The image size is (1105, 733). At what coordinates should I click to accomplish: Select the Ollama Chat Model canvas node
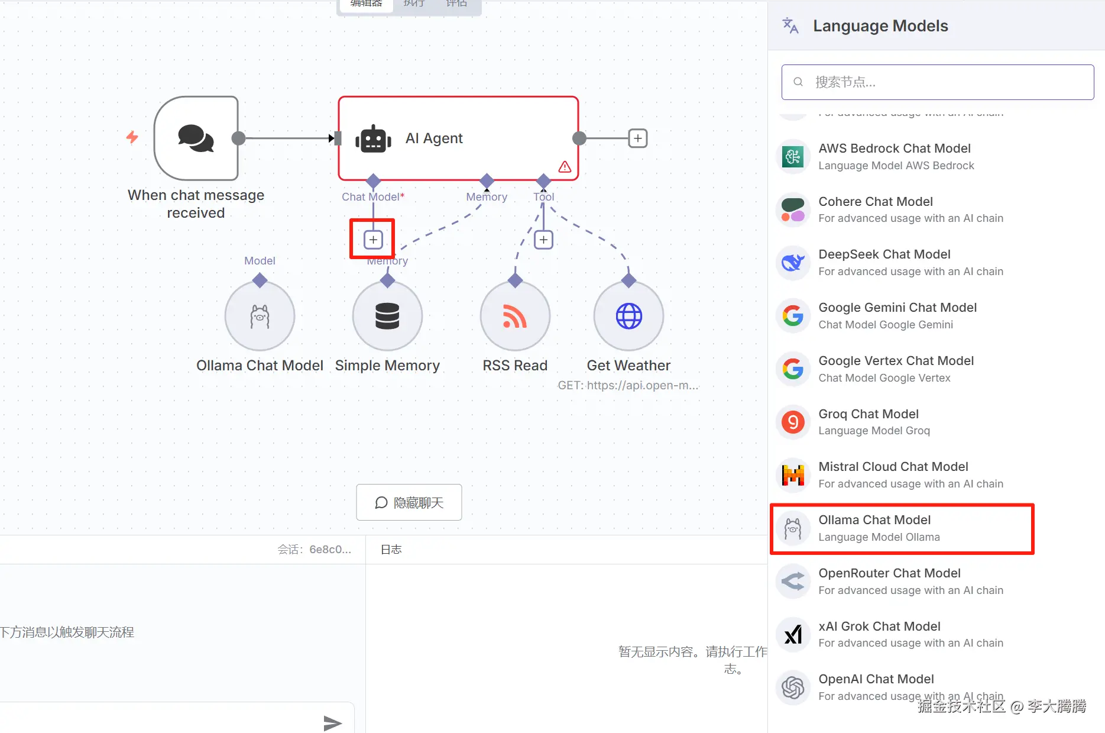[x=260, y=316]
